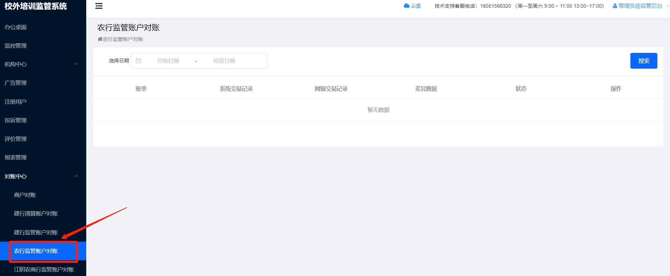Select the 报表管理 menu item
The height and width of the screenshot is (276, 670).
16,158
